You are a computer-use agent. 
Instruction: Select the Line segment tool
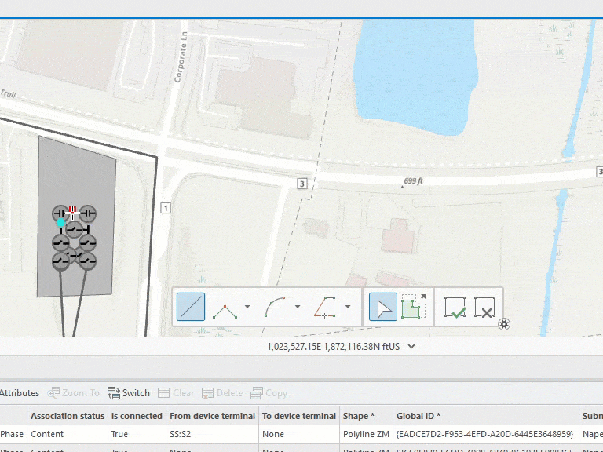(x=191, y=307)
